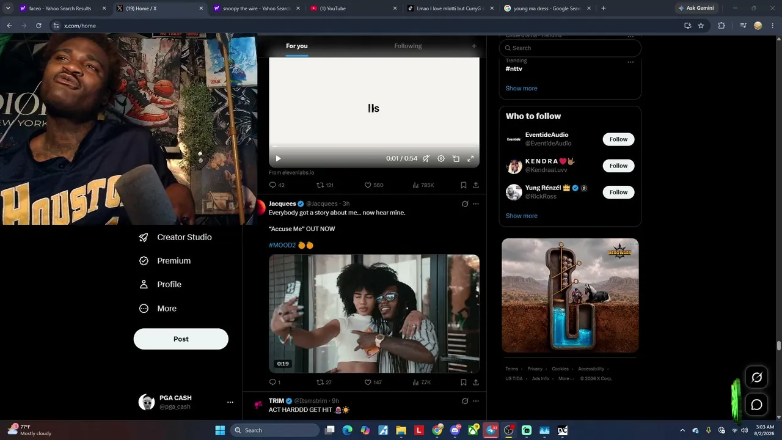Open Creator Studio from the sidebar
Screen dimensions: 782x440
175,237
